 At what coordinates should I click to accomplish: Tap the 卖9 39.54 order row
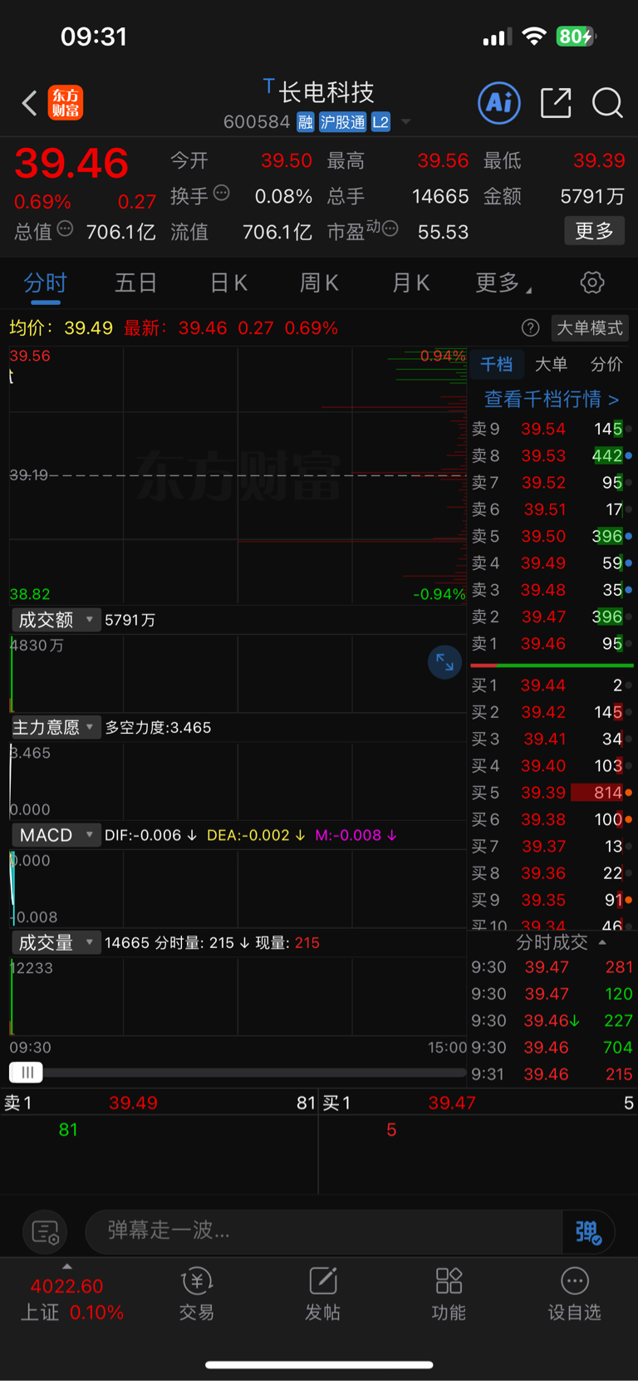click(552, 429)
